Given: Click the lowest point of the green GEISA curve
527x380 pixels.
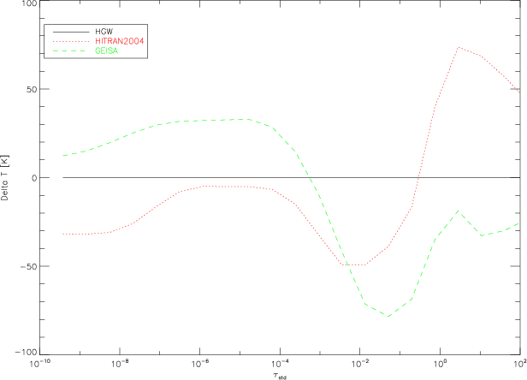Looking at the screenshot, I should tap(388, 317).
